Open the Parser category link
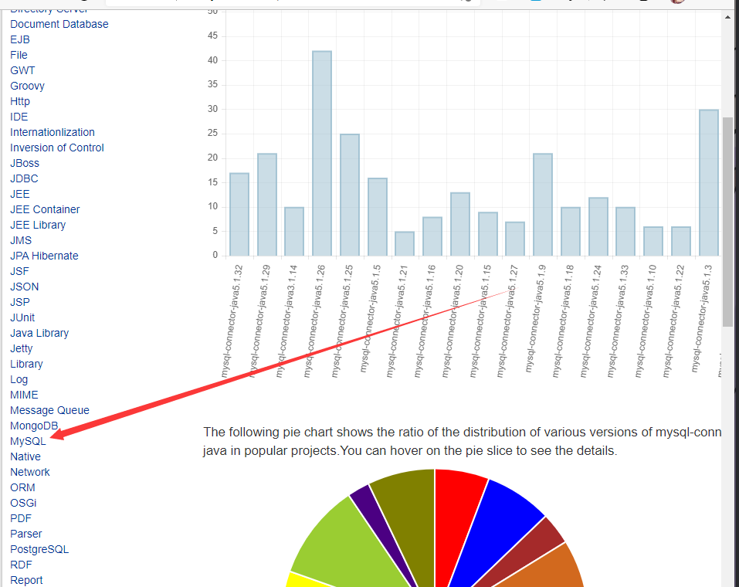Viewport: 739px width, 587px height. [26, 534]
